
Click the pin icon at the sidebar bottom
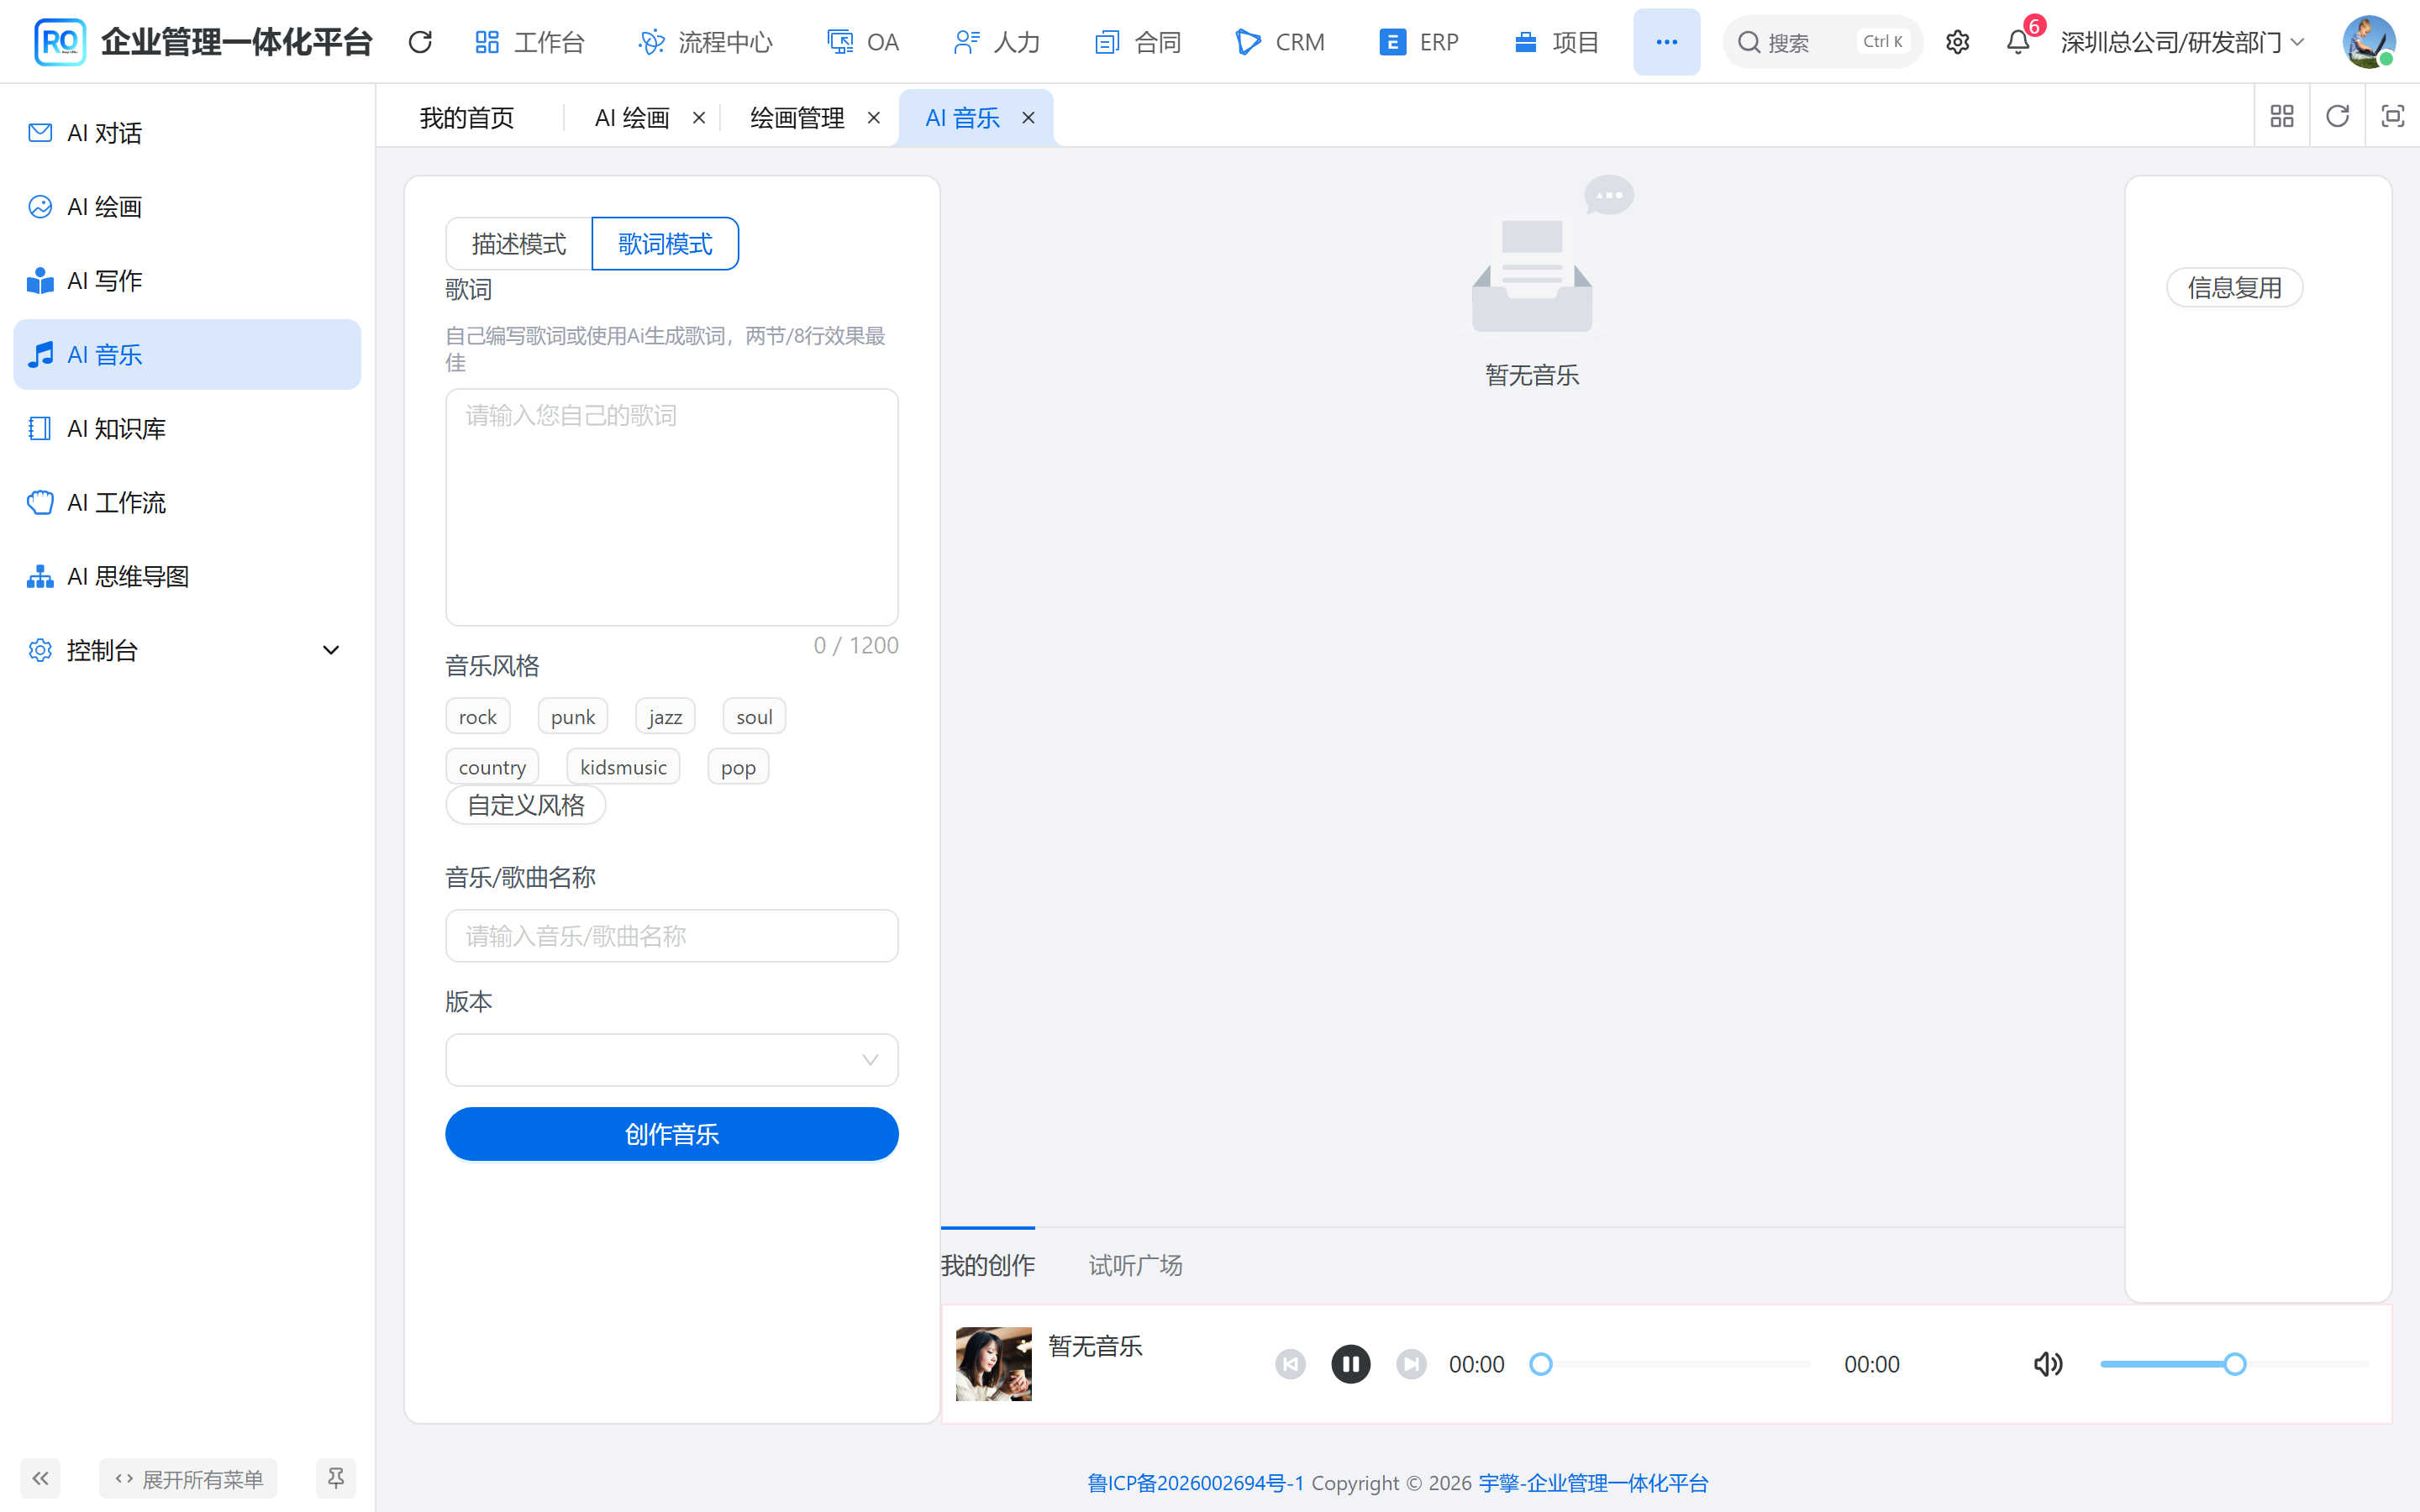tap(336, 1478)
